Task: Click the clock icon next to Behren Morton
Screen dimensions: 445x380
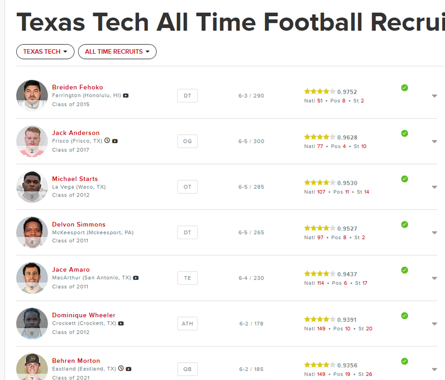Action: pyautogui.click(x=121, y=368)
